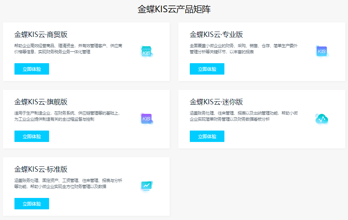Click the description starting 帮助企业高效经营商品

tap(68, 49)
